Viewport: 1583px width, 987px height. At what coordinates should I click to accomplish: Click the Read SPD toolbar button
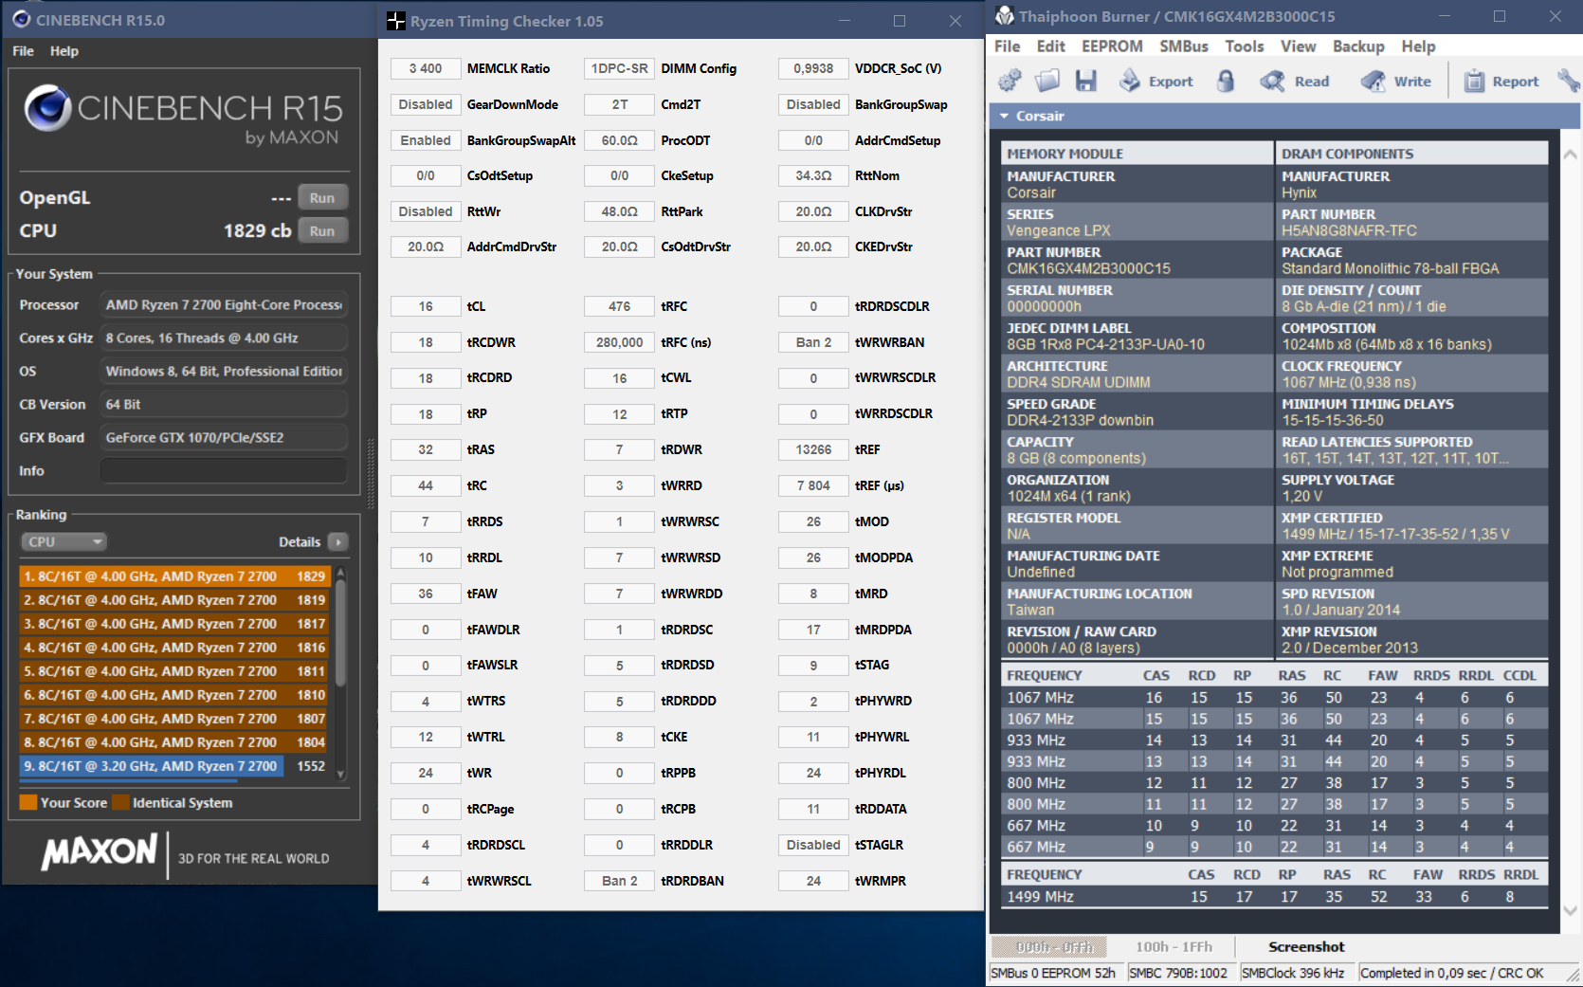(x=1295, y=82)
